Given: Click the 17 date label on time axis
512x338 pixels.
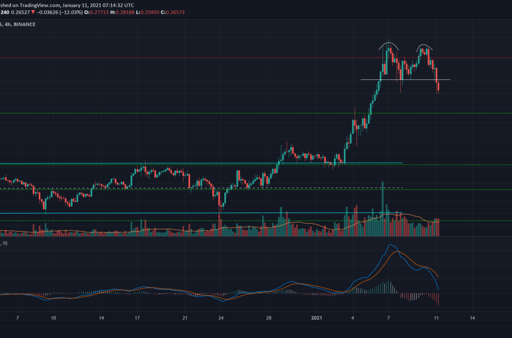Looking at the screenshot, I should click(137, 318).
